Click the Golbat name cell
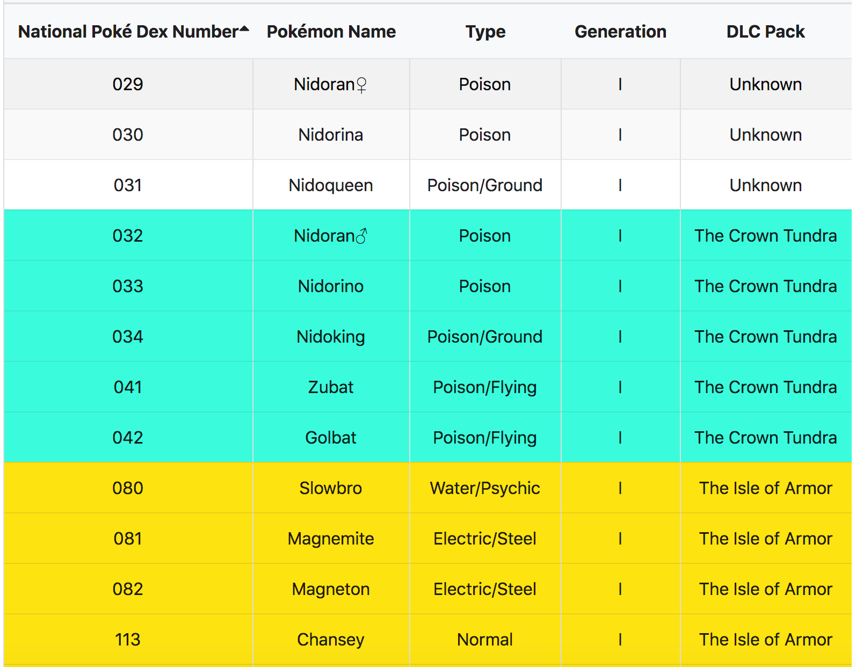This screenshot has height=667, width=856. tap(331, 438)
